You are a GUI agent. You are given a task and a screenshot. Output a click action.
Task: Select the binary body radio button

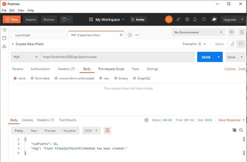[116, 78]
